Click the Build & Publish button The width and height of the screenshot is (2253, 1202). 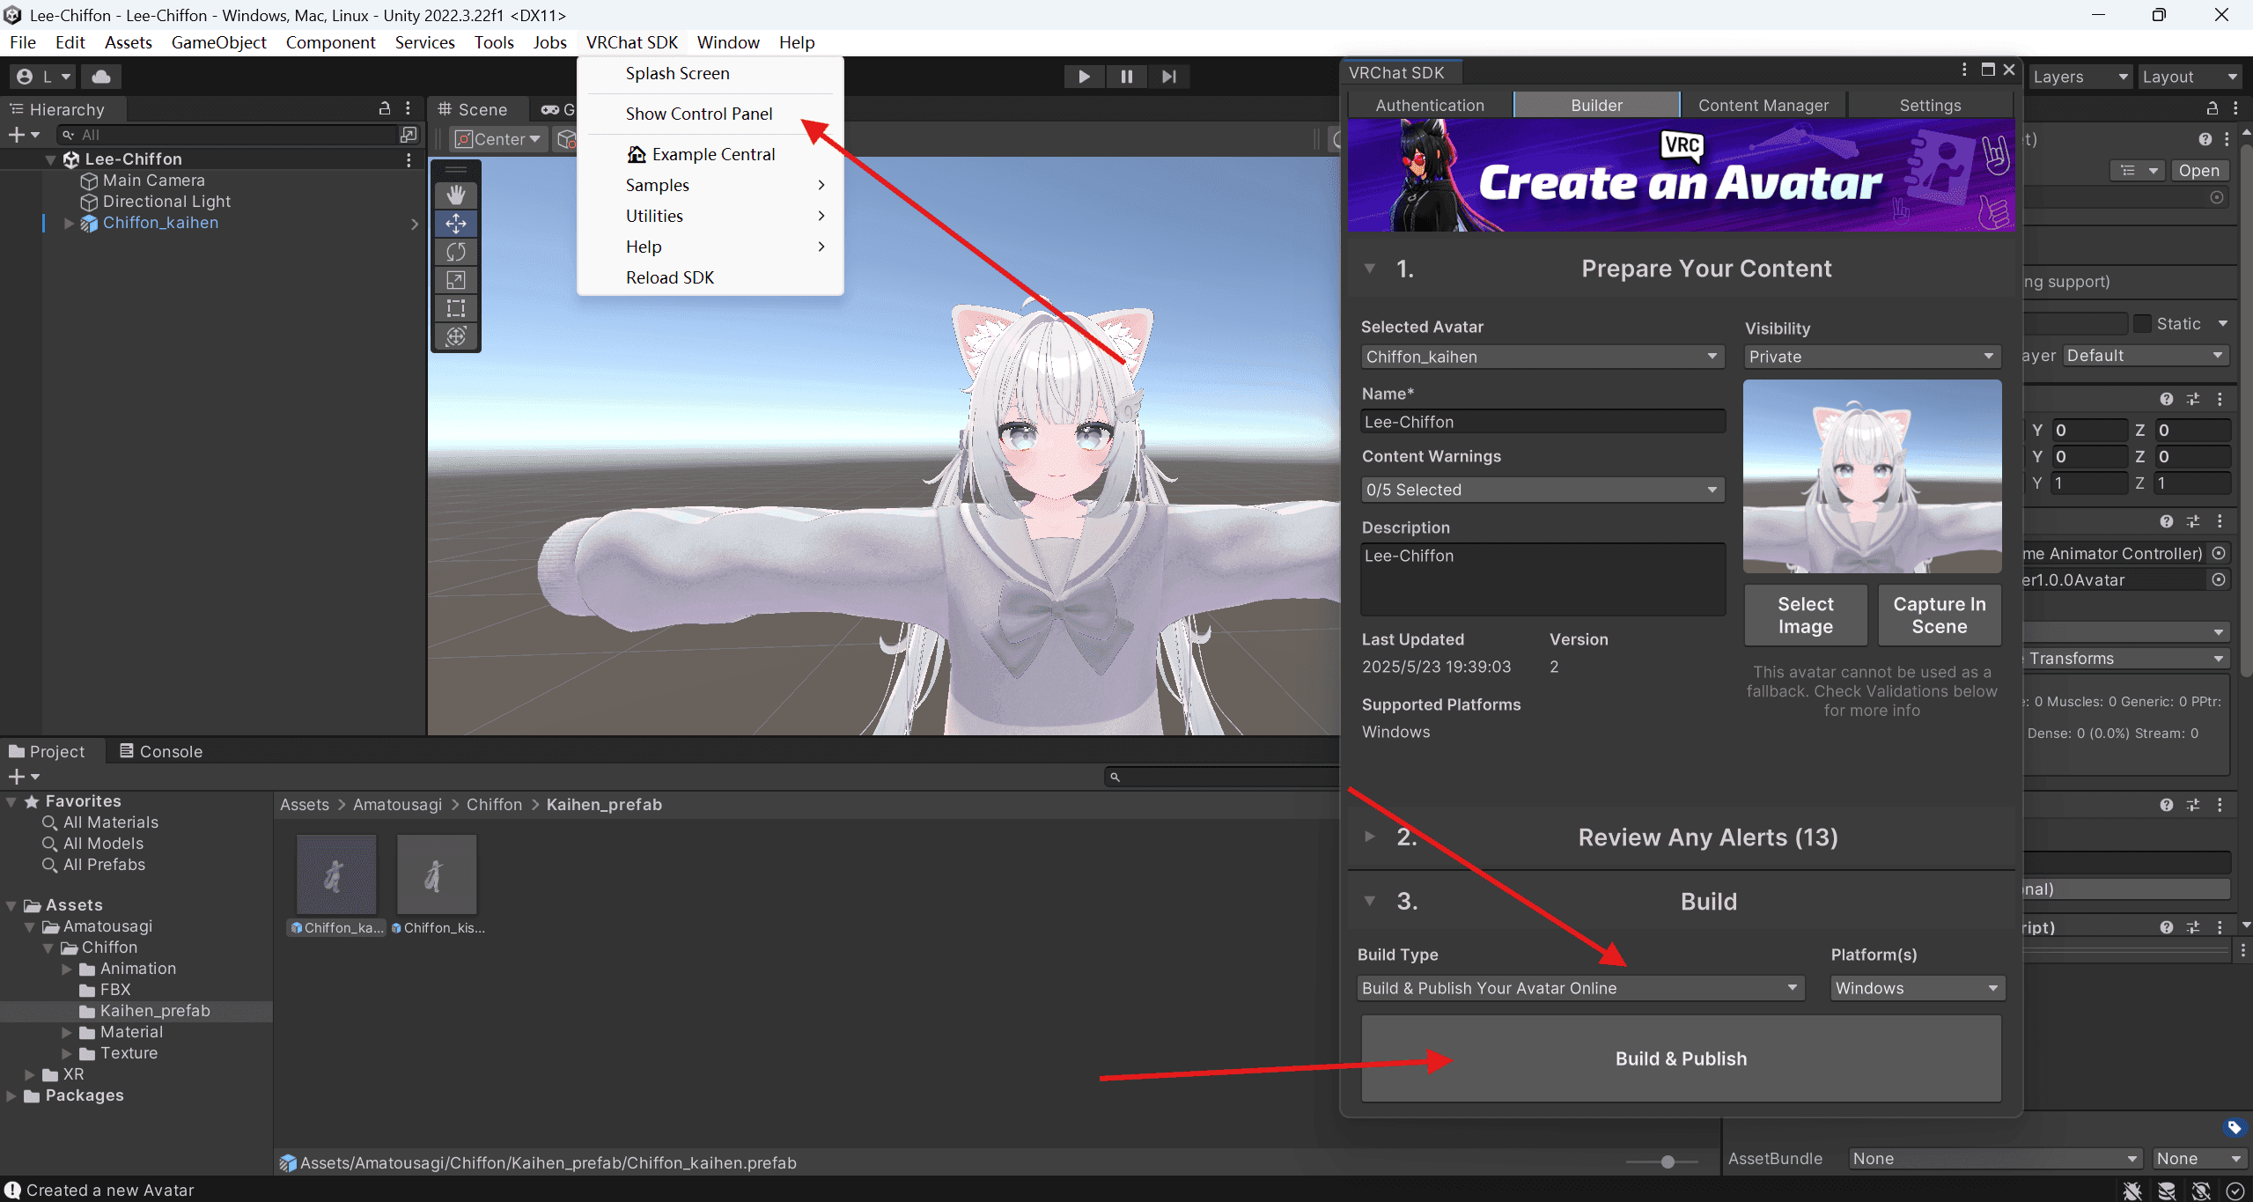1680,1058
